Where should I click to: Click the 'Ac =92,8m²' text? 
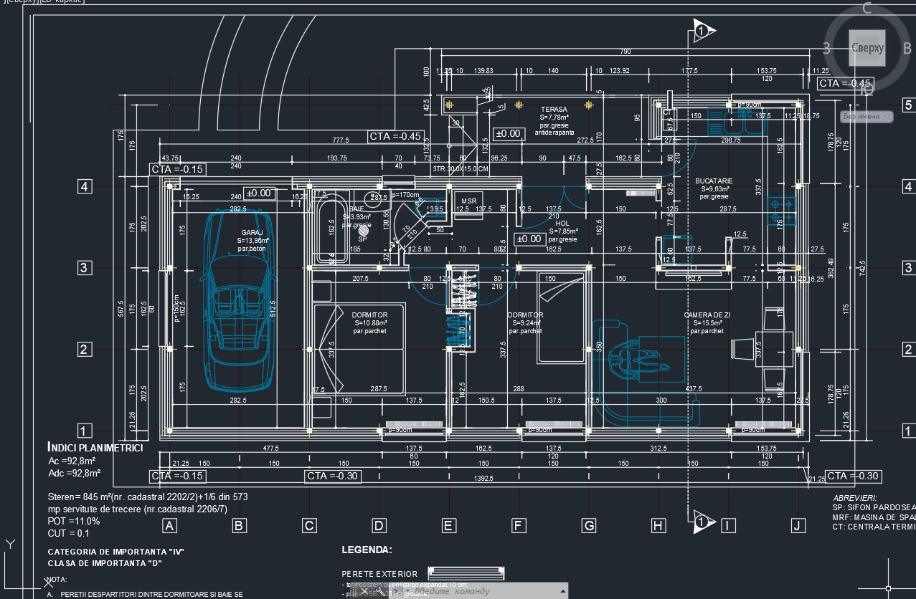tap(72, 461)
